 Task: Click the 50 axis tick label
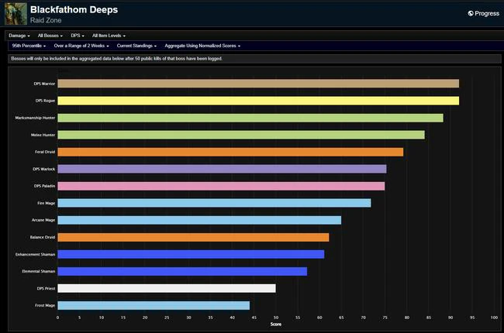pos(276,318)
